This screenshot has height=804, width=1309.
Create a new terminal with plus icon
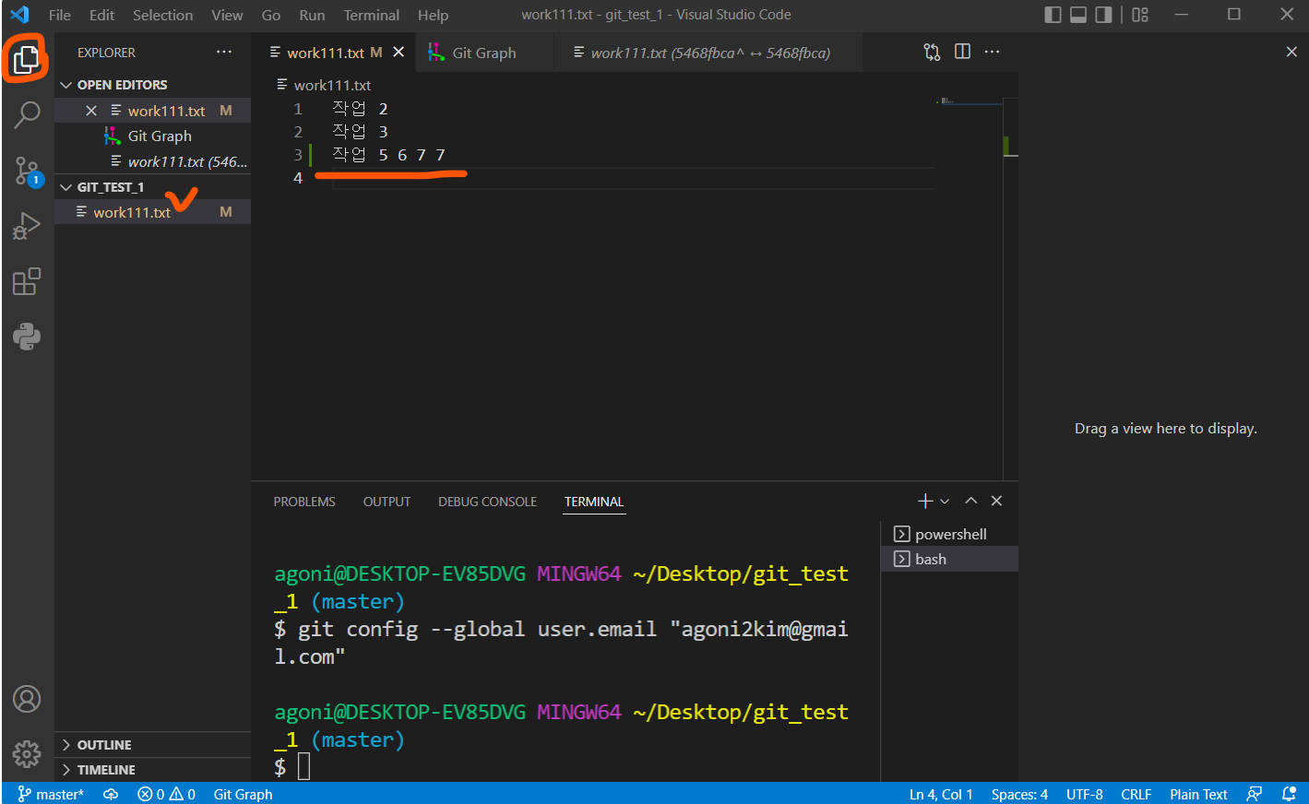(925, 501)
